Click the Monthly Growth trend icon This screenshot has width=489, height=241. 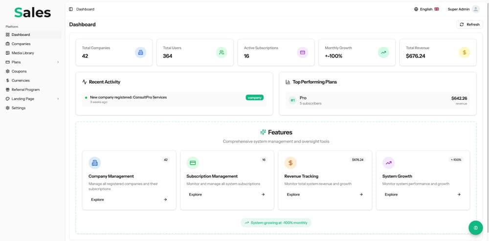point(383,52)
